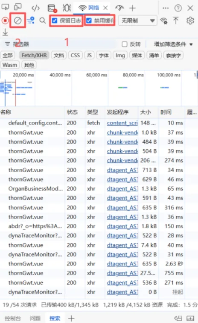Select the 媒体 filter type

pos(137,56)
